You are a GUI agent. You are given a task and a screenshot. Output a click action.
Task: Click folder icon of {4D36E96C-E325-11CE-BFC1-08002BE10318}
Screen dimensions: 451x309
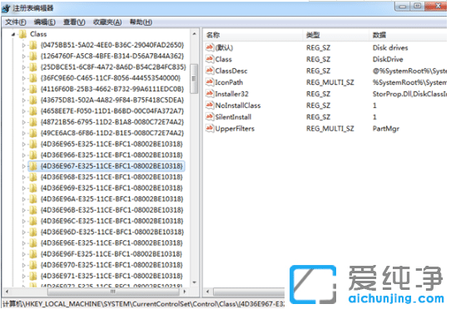pos(33,221)
